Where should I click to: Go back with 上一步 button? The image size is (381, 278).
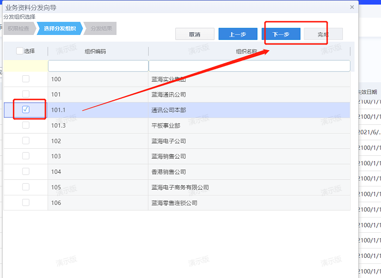[238, 34]
